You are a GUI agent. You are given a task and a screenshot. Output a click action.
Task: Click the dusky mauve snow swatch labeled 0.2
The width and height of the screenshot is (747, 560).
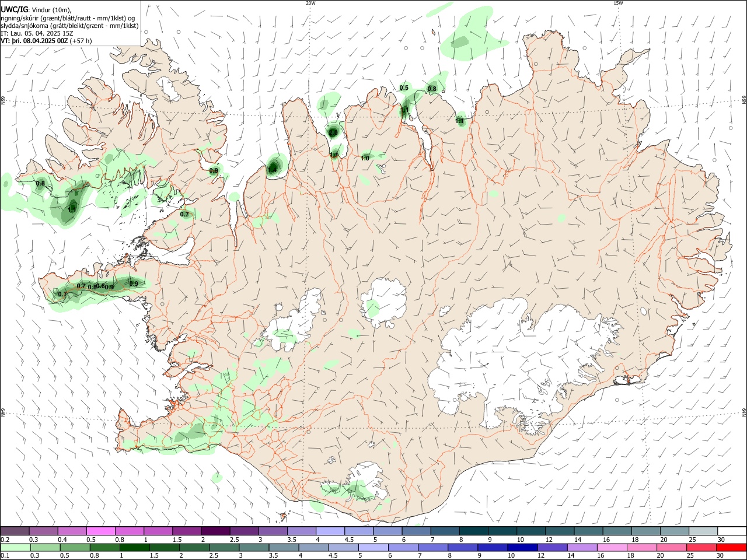click(15, 531)
